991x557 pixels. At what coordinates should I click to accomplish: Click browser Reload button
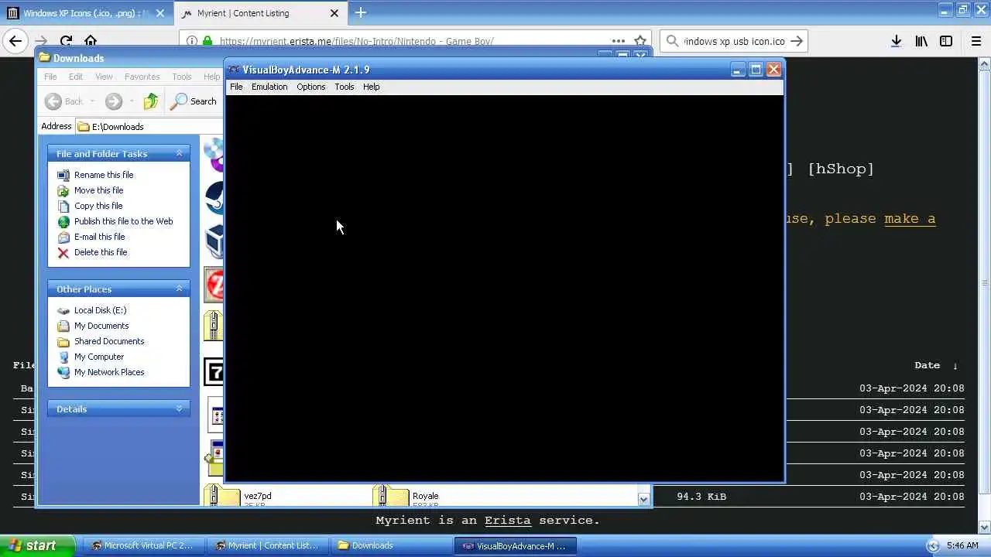[x=66, y=41]
